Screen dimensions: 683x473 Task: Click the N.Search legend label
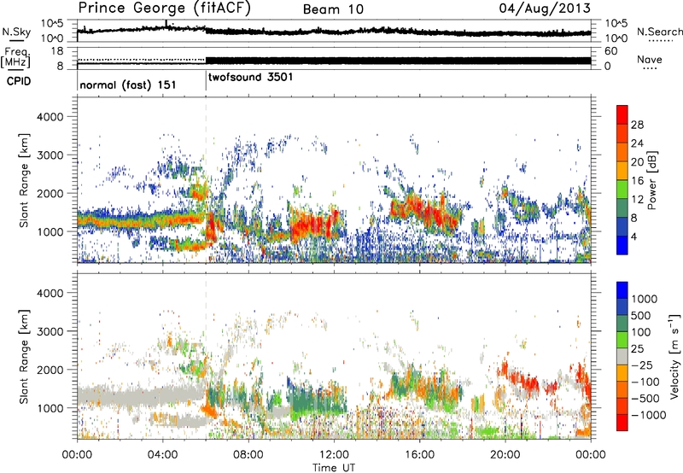(x=659, y=32)
